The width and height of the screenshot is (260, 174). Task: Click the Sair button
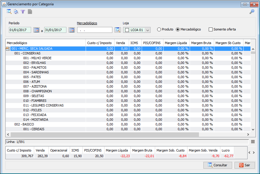[x=245, y=165]
